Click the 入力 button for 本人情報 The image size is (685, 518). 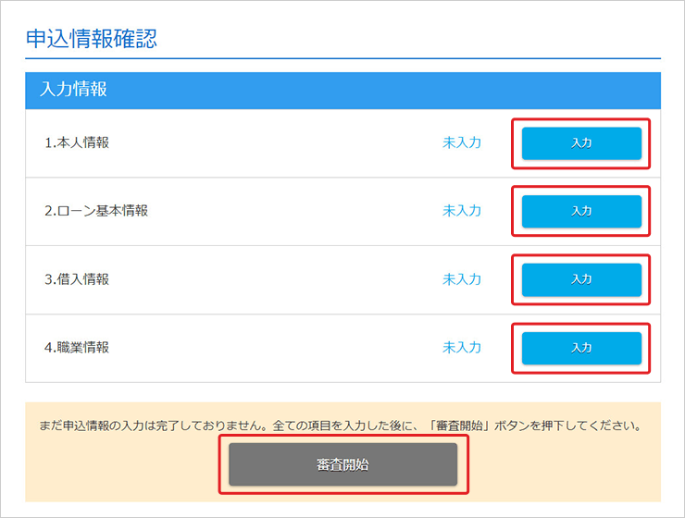point(581,143)
